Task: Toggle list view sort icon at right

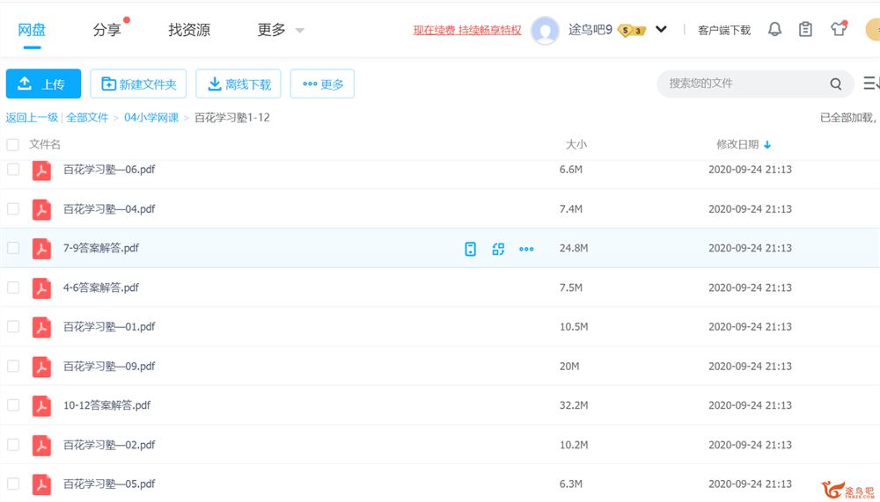Action: (870, 84)
